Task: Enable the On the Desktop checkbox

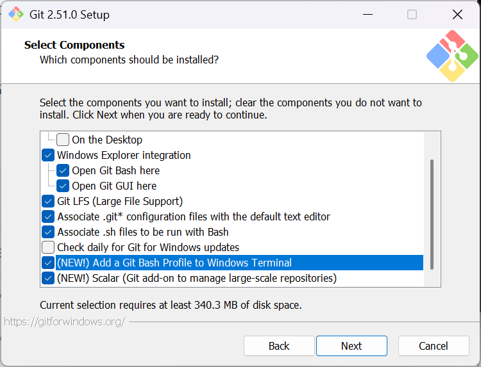Action: [63, 140]
